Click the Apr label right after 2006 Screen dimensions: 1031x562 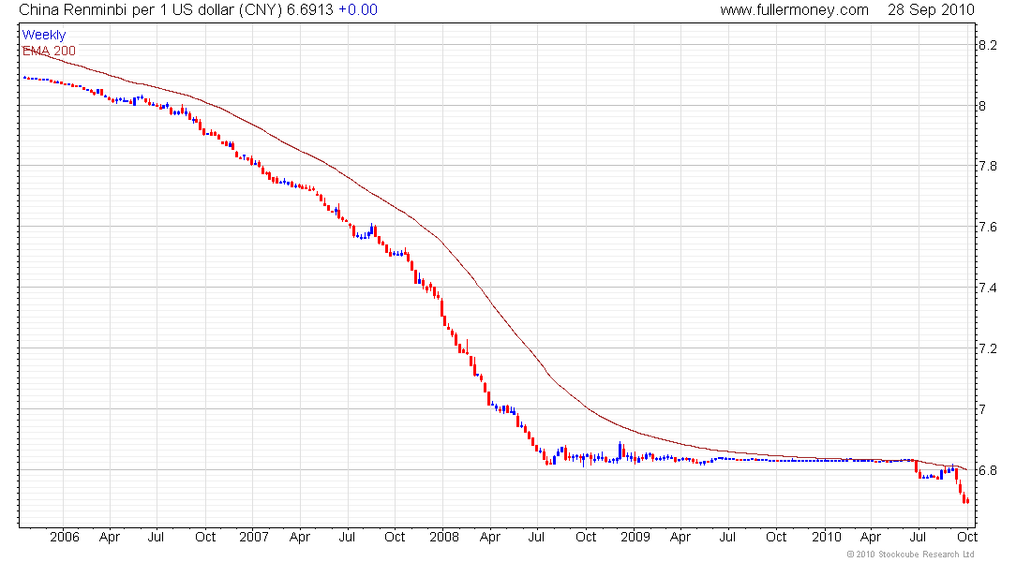[x=109, y=537]
